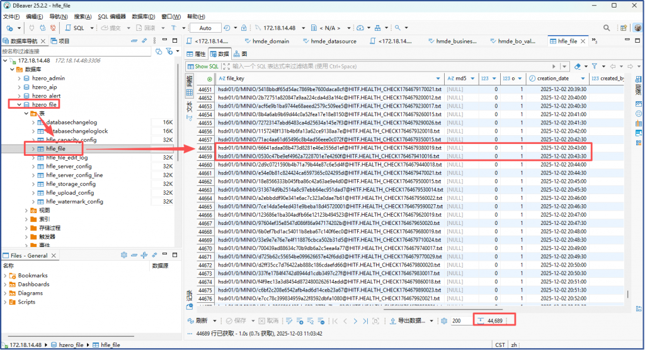Click the global search magnifier icon
Image resolution: width=645 pixels, height=350 pixels.
[x=398, y=28]
